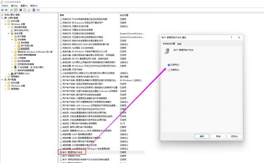Switch to the 说明 tab
Screen dimensions: 264x163
[x=179, y=44]
